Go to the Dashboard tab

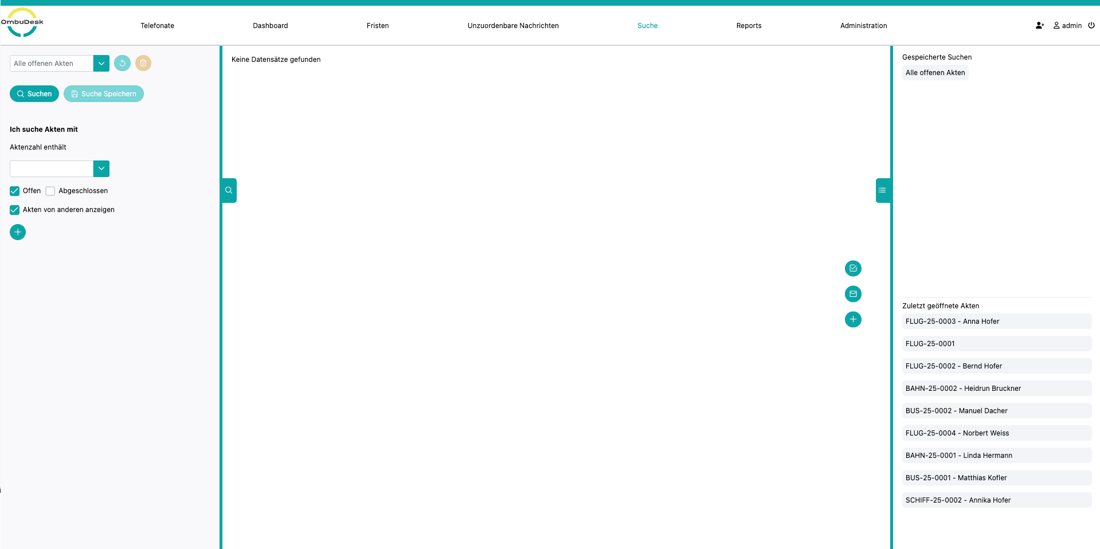271,26
